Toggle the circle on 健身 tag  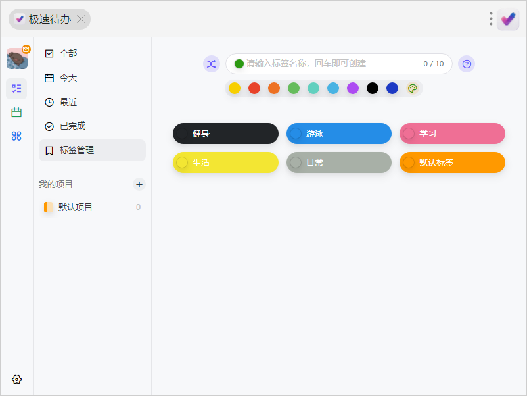[x=182, y=134]
